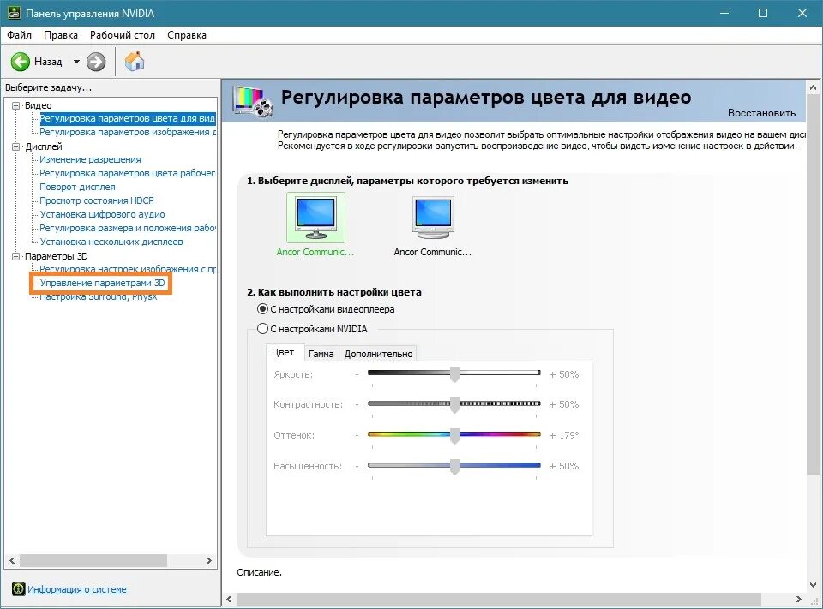The height and width of the screenshot is (609, 823).
Task: Open Управление параметрами 3D
Action: click(x=102, y=283)
